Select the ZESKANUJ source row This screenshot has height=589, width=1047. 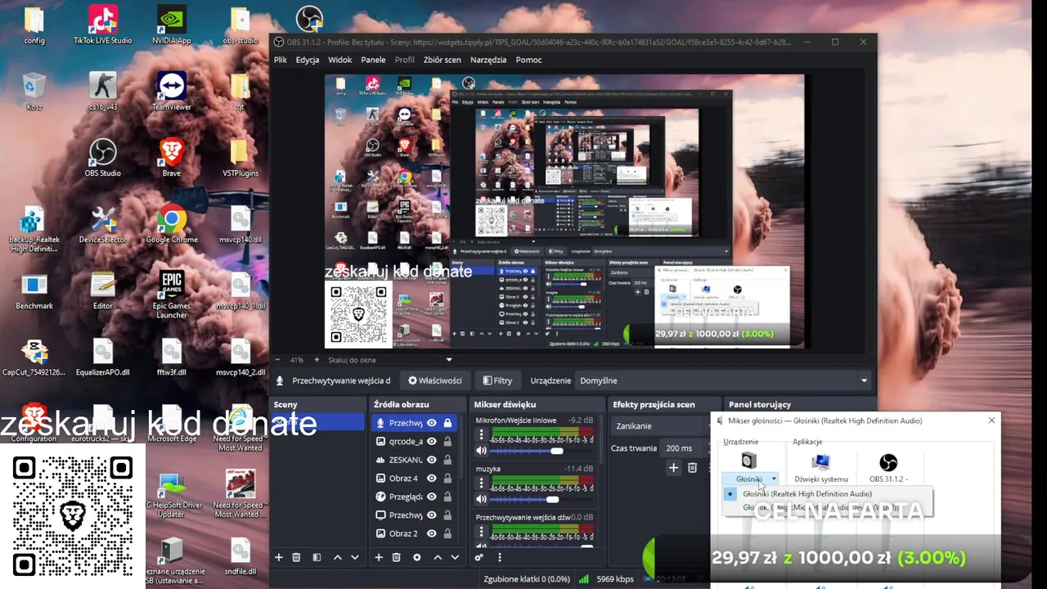[x=414, y=460]
